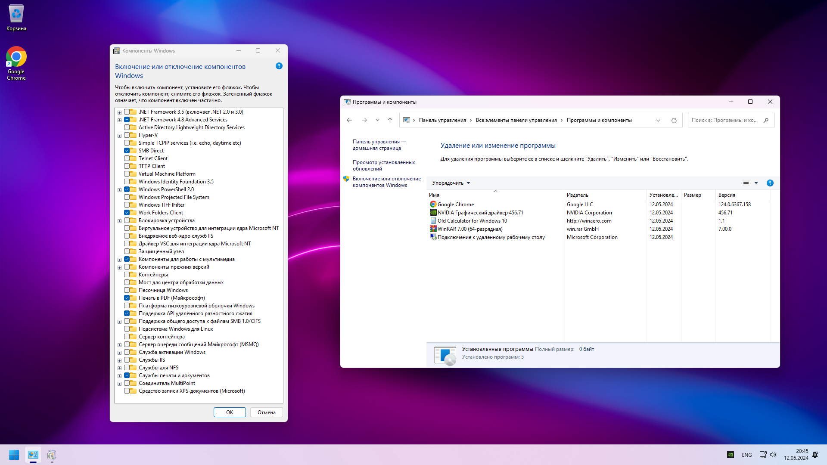
Task: Enable the Telnet Client checkbox
Action: pos(127,158)
